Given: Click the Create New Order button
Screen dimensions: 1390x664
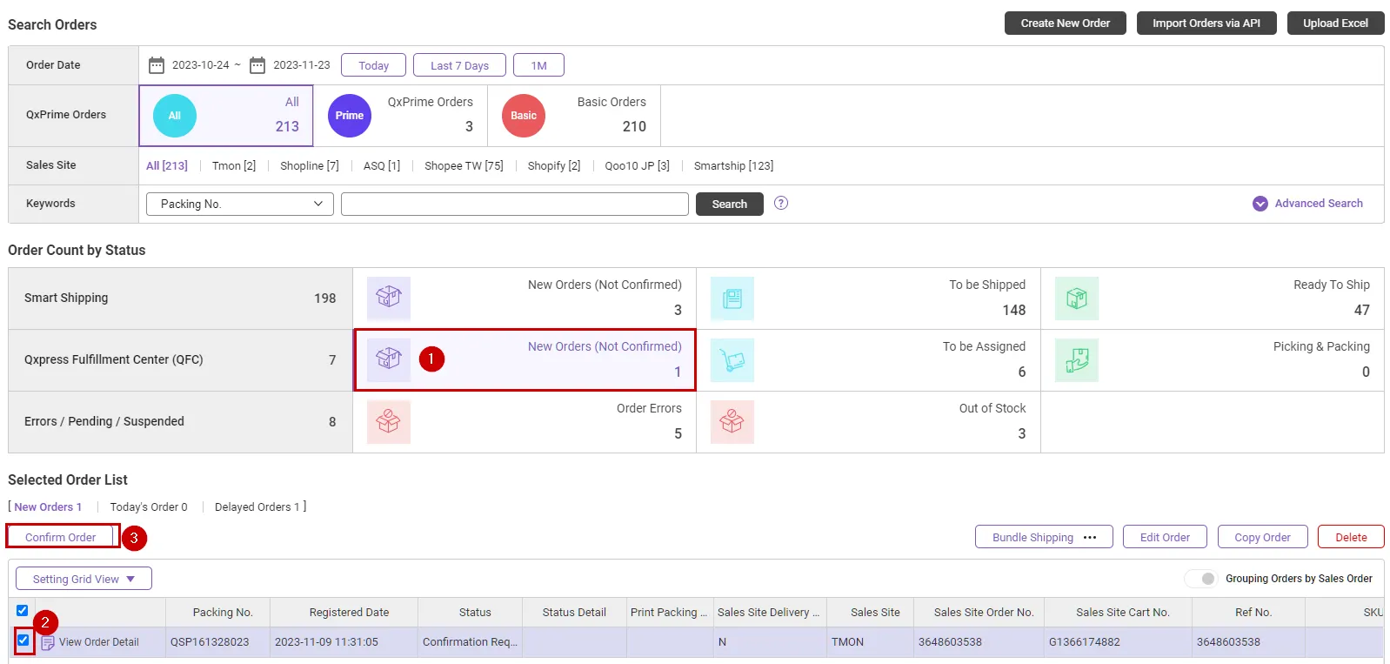Looking at the screenshot, I should tap(1066, 23).
